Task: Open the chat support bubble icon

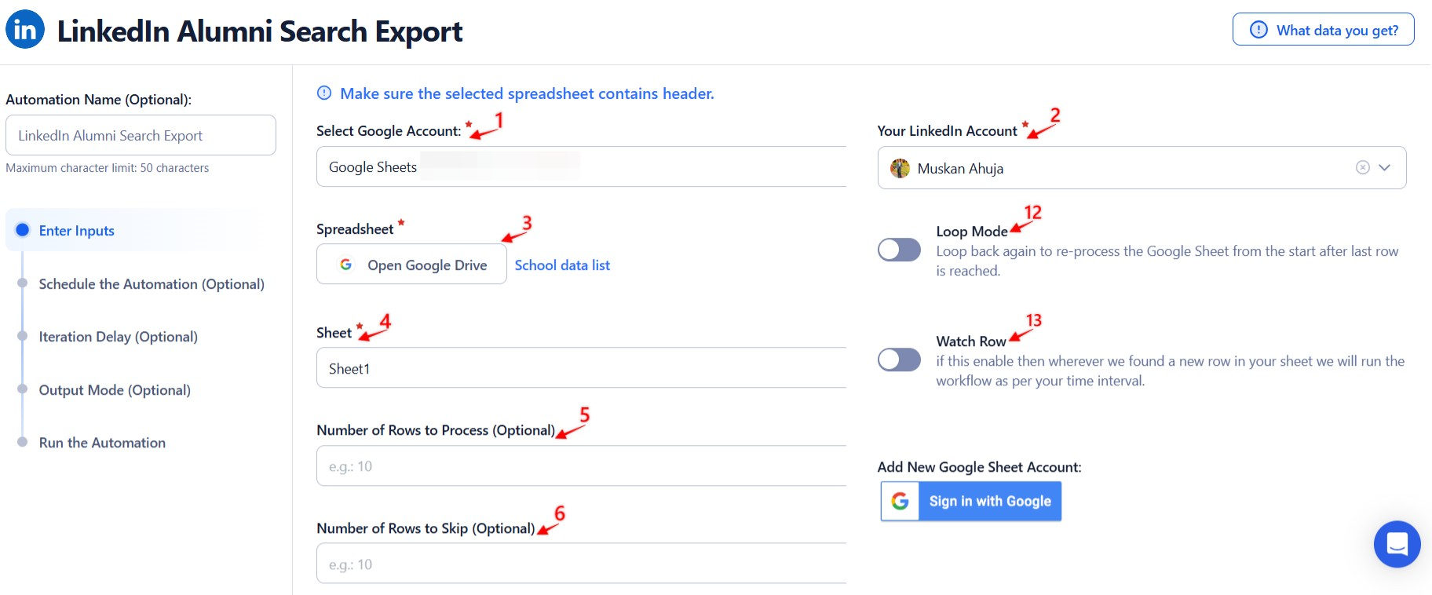Action: 1397,544
